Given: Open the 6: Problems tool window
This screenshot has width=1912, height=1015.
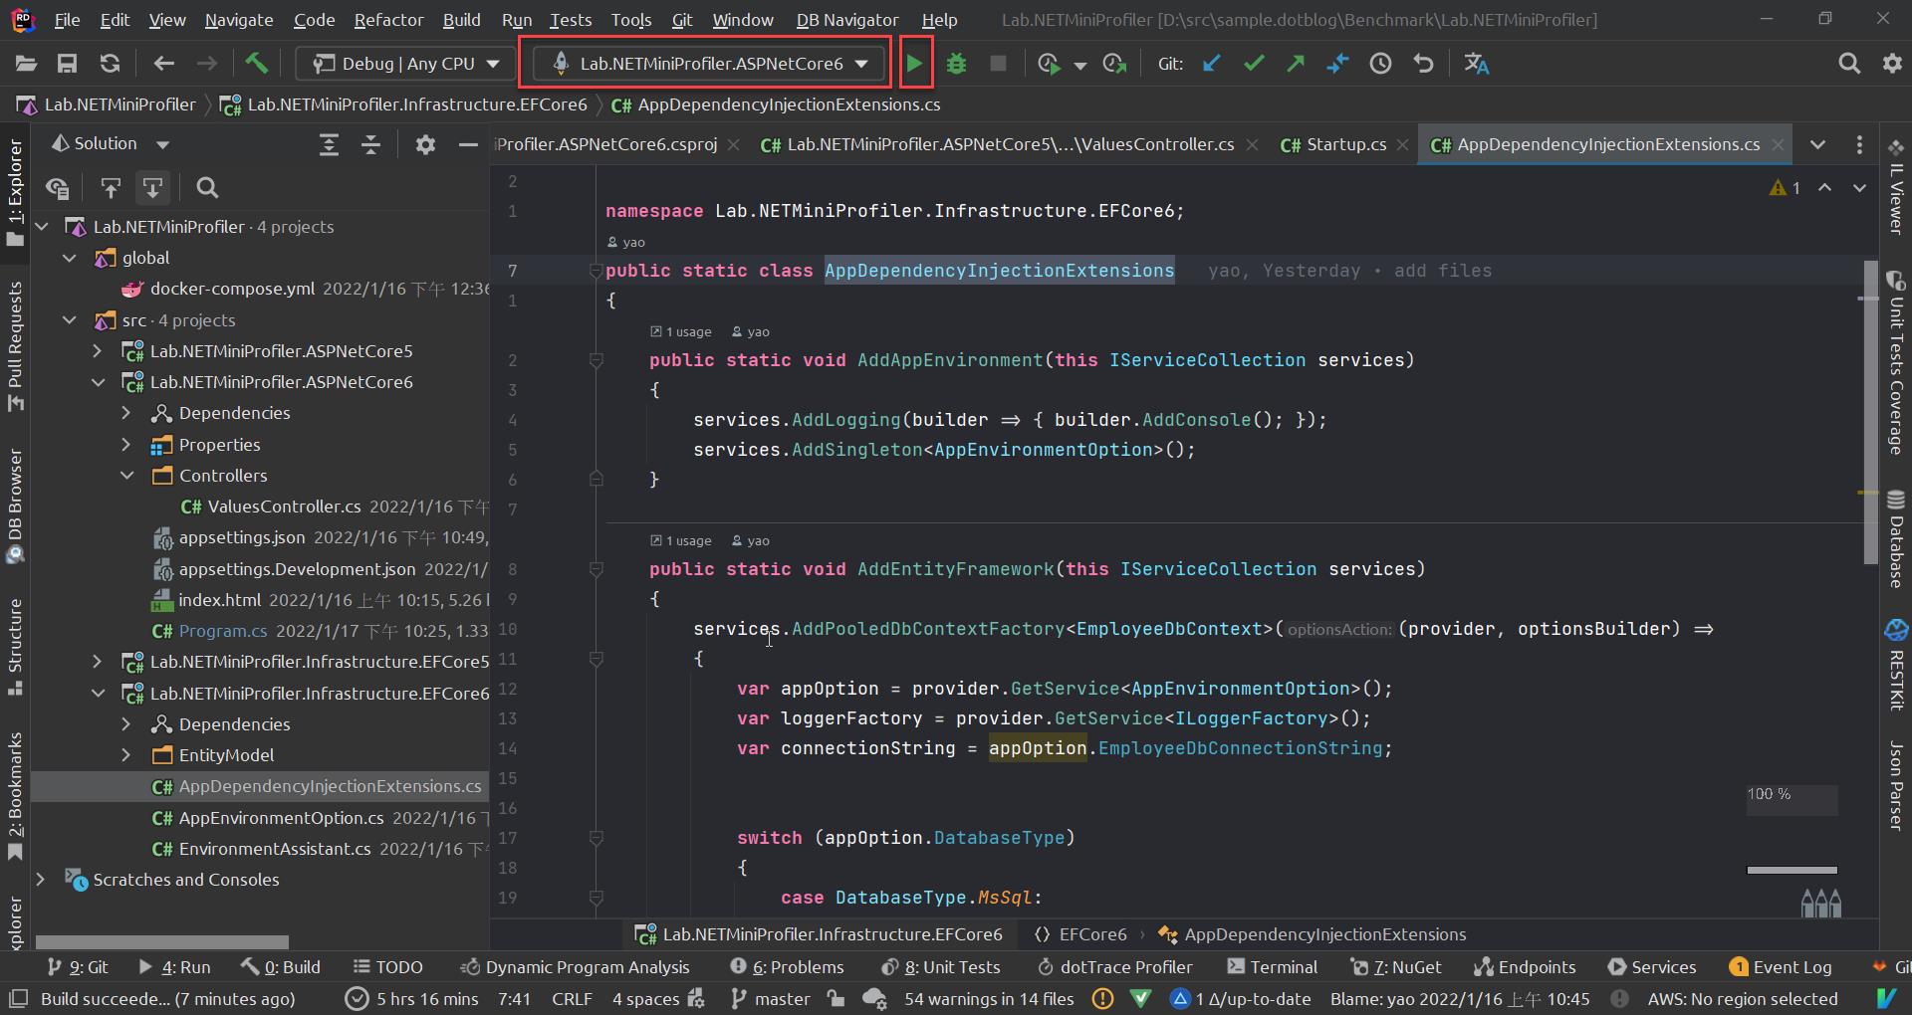Looking at the screenshot, I should [x=787, y=967].
